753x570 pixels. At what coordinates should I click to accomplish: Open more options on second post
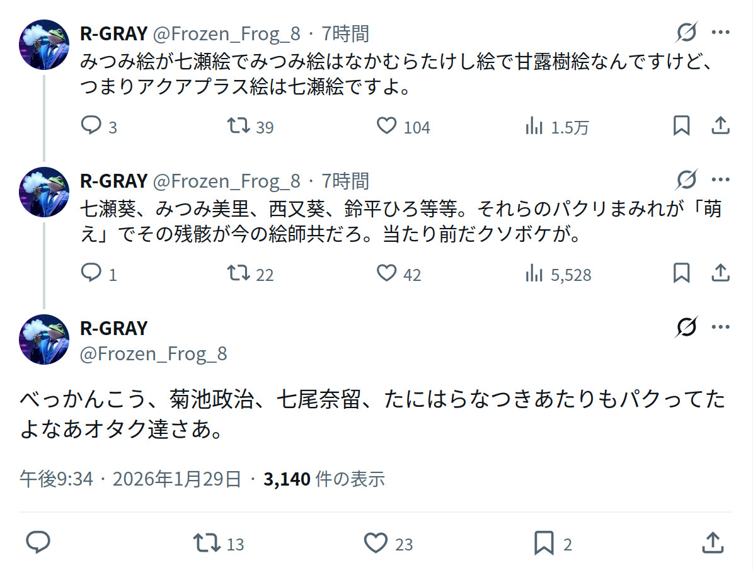click(720, 180)
